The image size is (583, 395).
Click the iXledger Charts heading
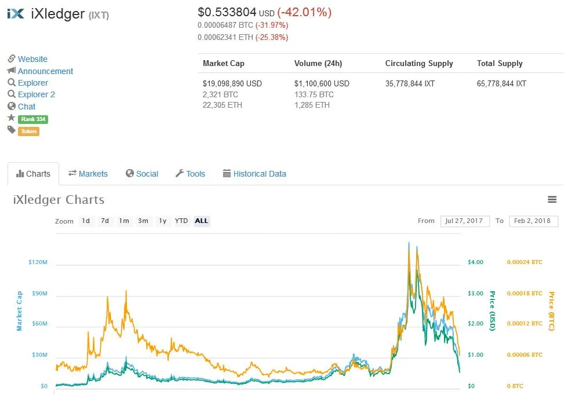tap(59, 200)
